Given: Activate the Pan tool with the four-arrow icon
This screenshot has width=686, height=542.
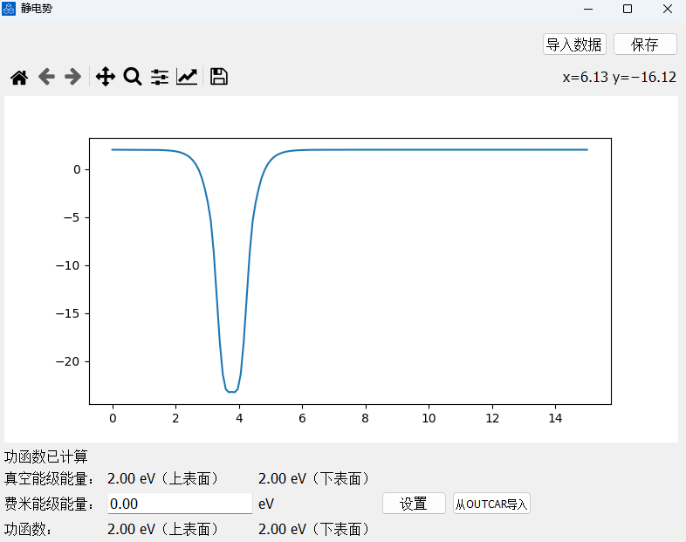Looking at the screenshot, I should tap(106, 78).
